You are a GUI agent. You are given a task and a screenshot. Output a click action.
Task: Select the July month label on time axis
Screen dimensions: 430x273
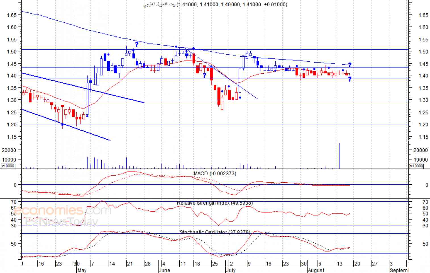tap(231, 270)
